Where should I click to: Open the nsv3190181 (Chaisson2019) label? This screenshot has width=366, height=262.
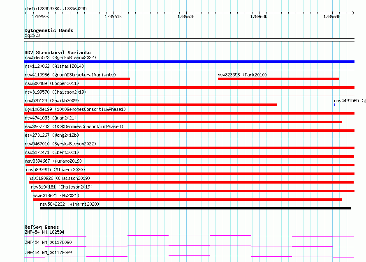(x=62, y=187)
